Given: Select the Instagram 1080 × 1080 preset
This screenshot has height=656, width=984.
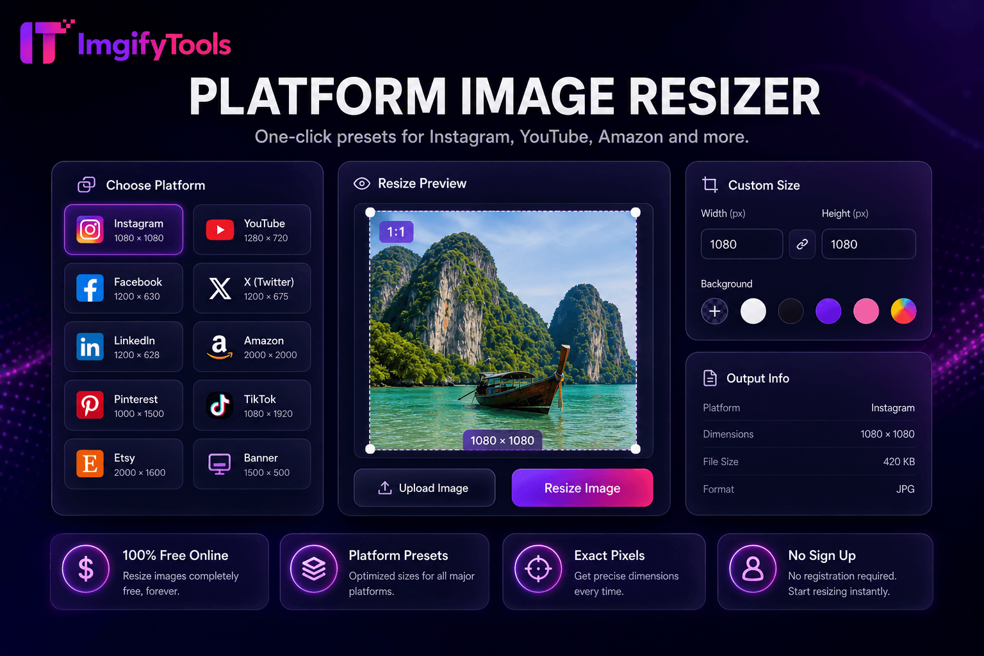Looking at the screenshot, I should click(x=124, y=229).
